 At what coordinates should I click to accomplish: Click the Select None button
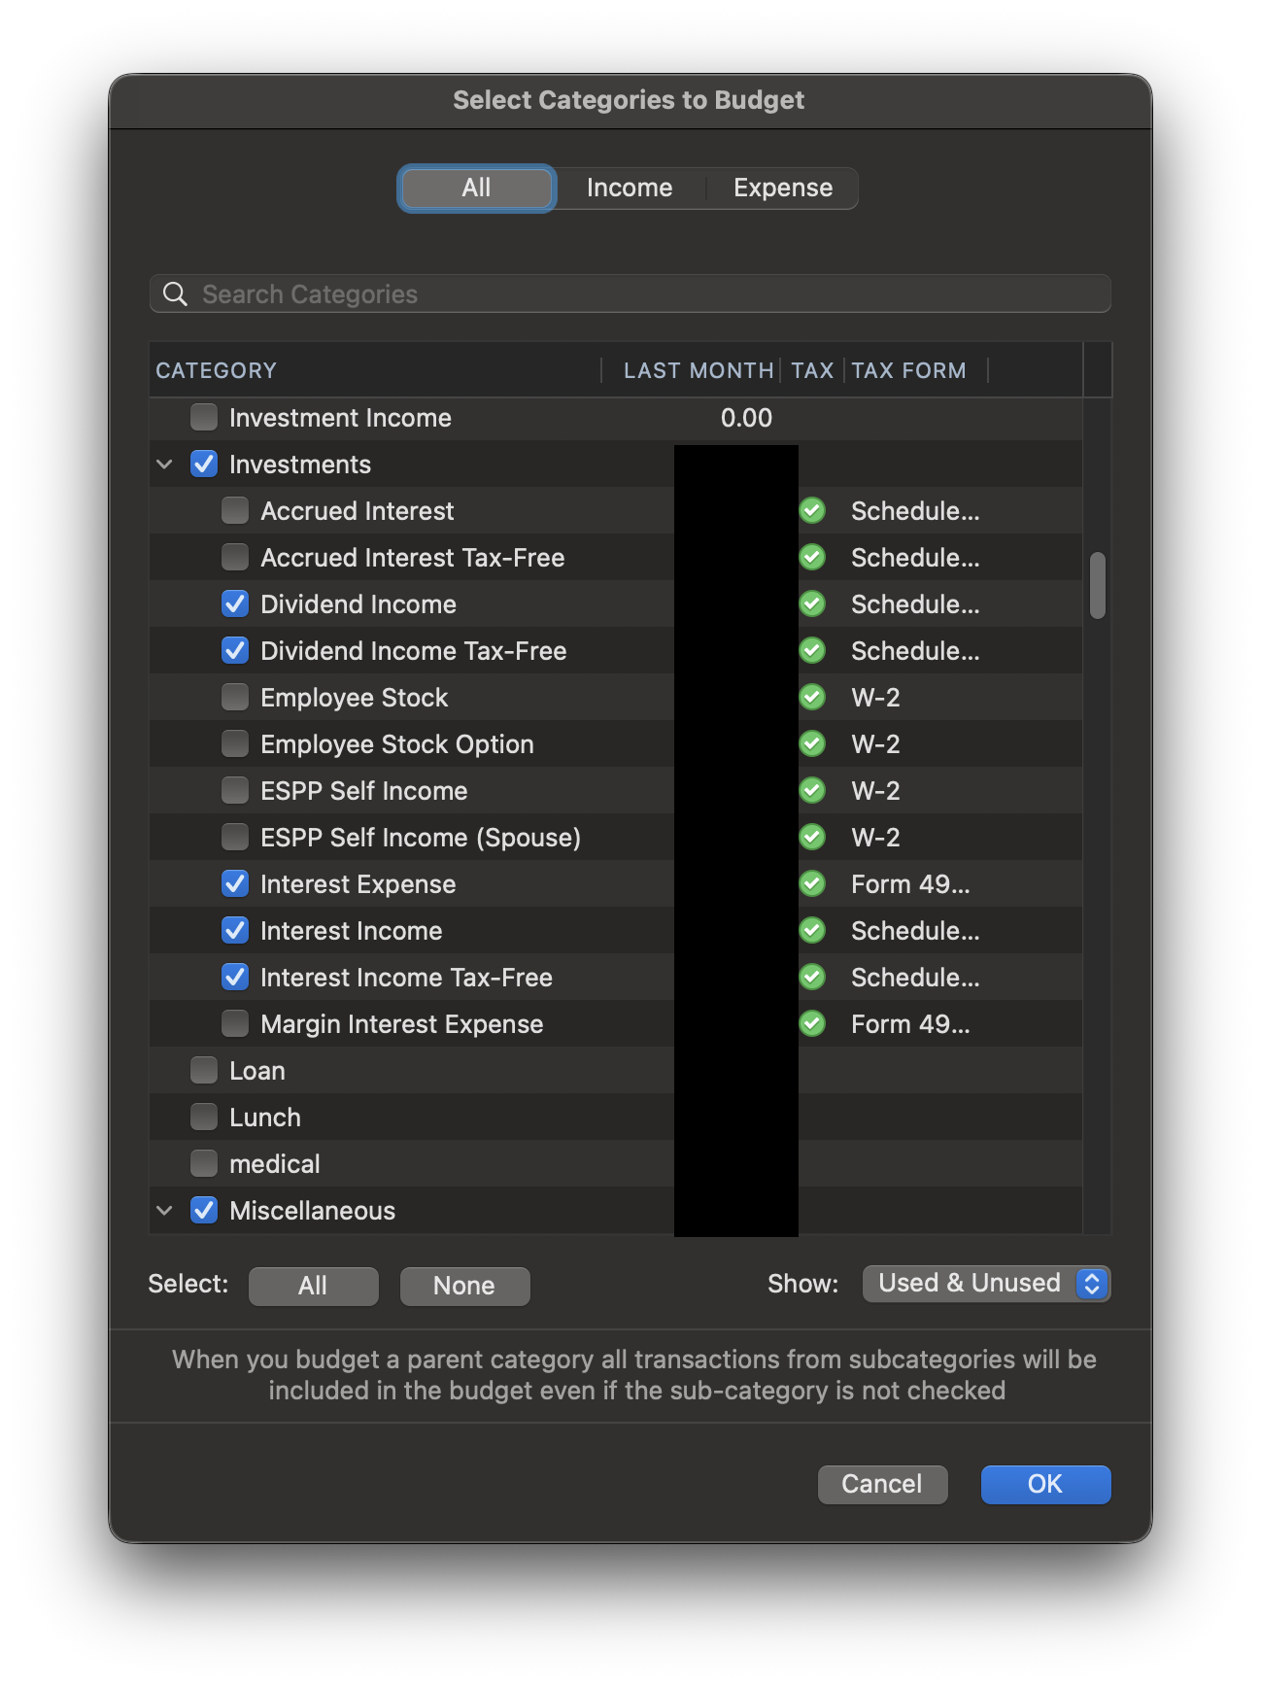[x=464, y=1286]
